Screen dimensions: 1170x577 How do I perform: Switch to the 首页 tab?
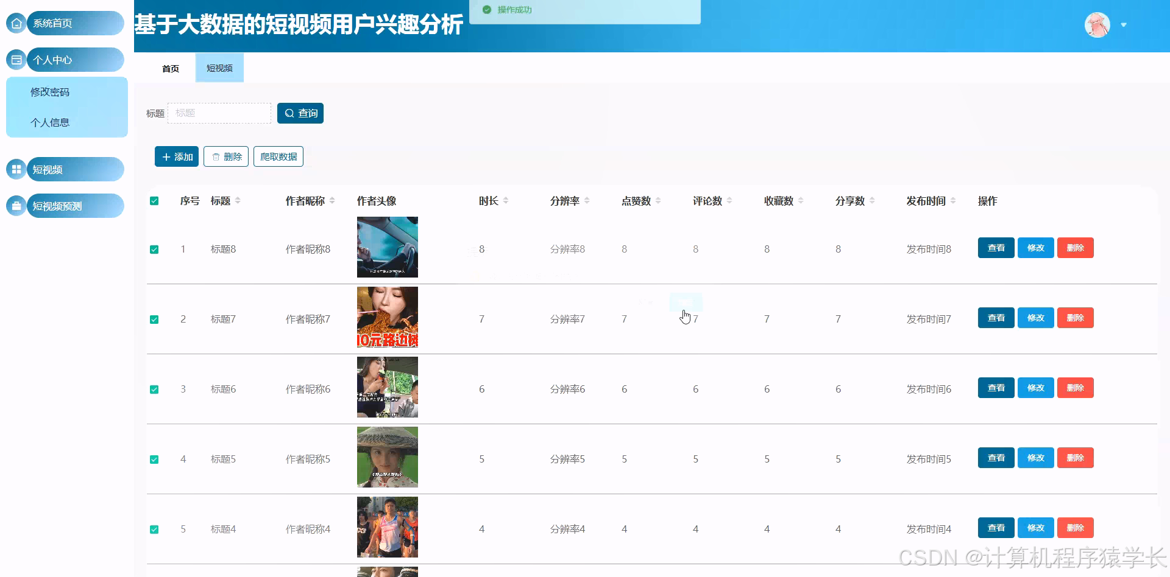170,68
